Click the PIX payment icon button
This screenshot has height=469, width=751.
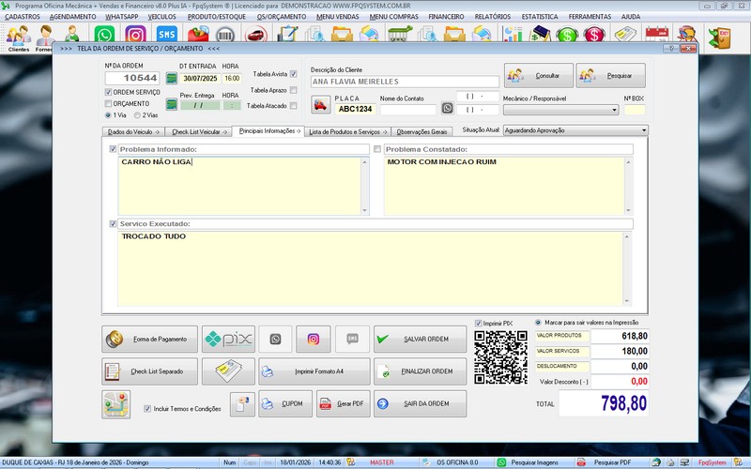(229, 339)
